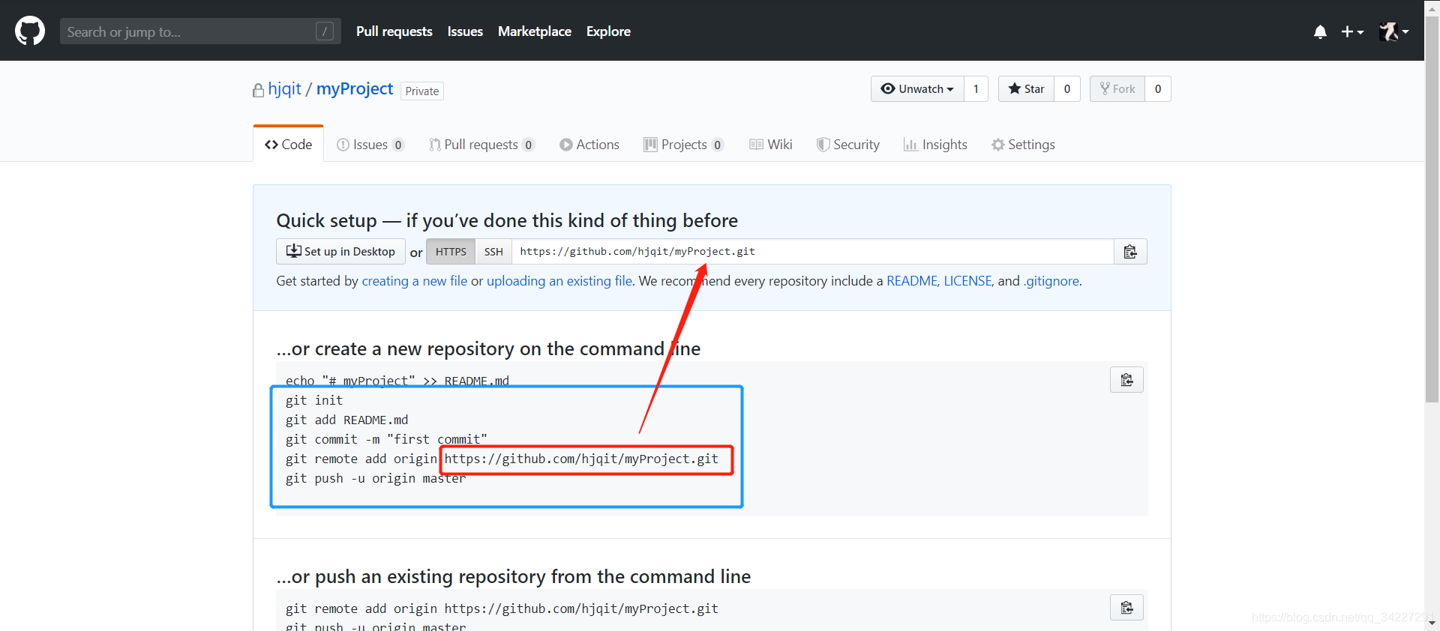
Task: Click the Private repository label
Action: [x=422, y=91]
